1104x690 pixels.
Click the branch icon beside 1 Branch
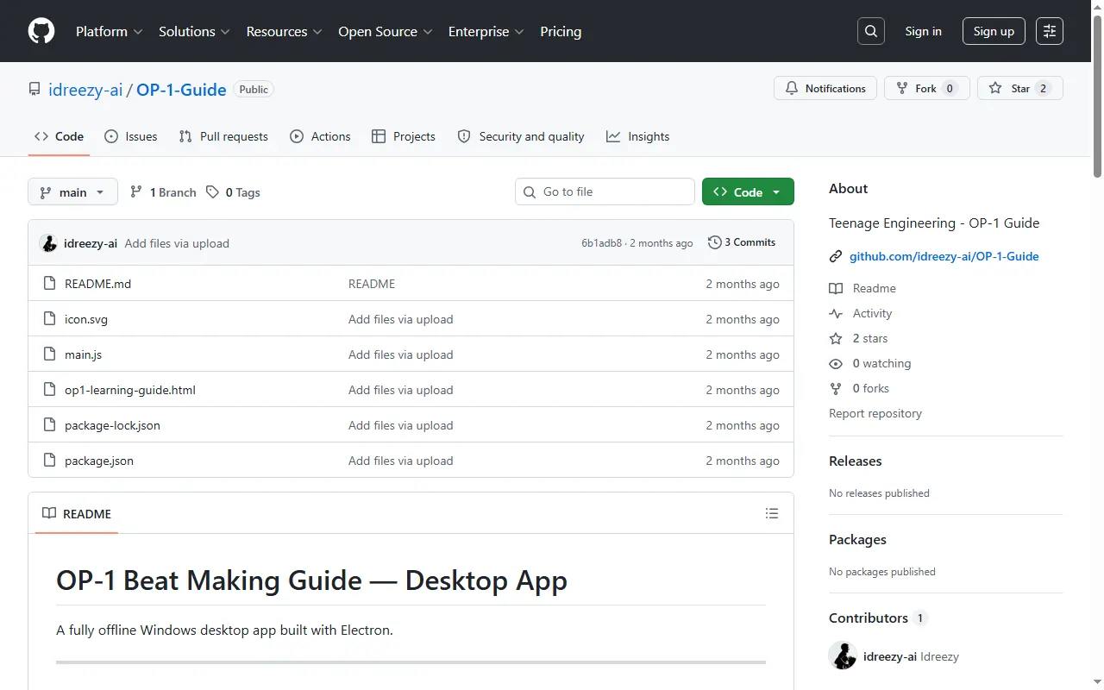136,192
